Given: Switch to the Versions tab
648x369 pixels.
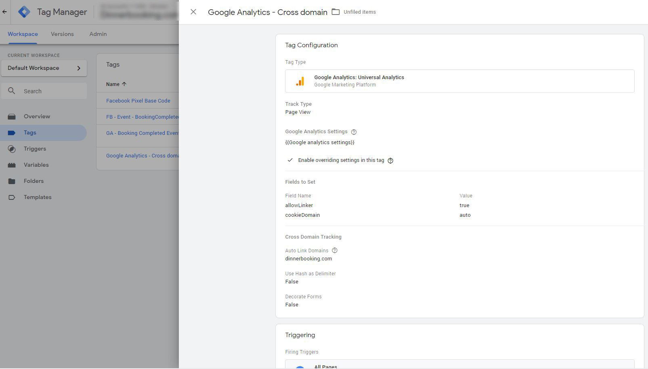Looking at the screenshot, I should pos(62,34).
